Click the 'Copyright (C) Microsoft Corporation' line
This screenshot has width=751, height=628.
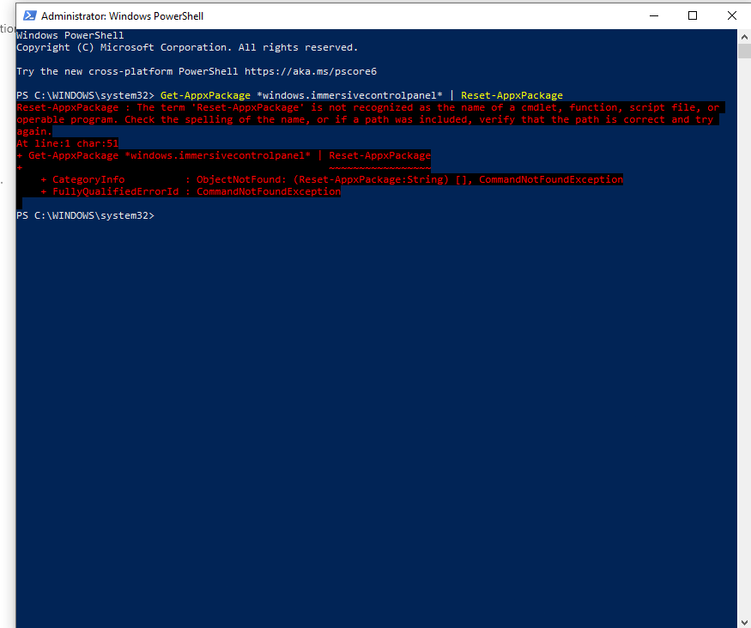click(x=187, y=47)
